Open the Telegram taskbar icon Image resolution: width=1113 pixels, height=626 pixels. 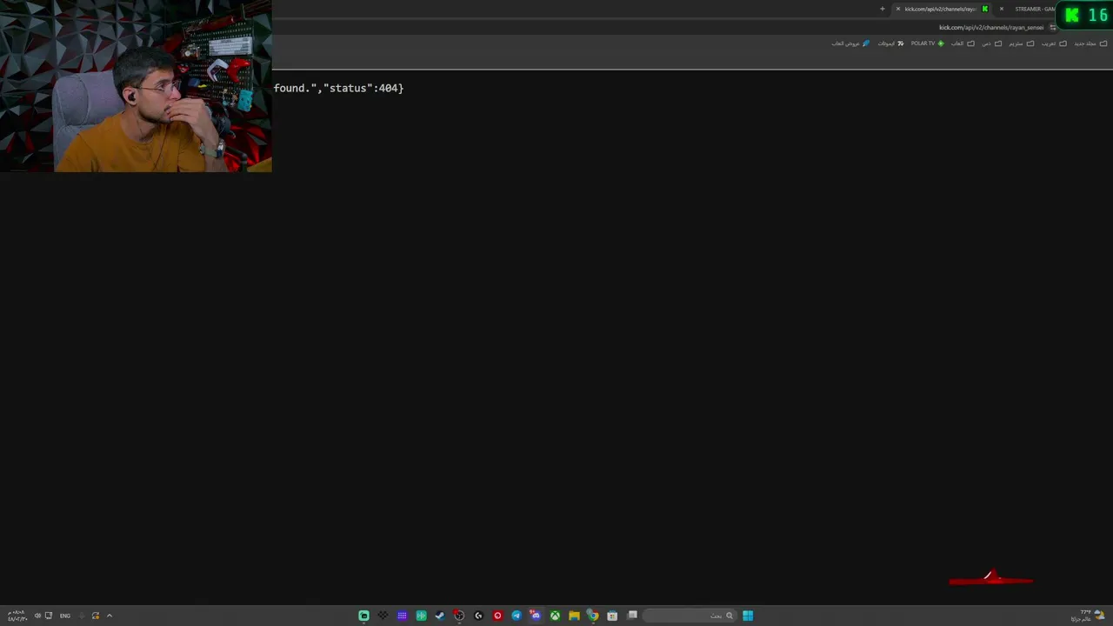pos(517,616)
